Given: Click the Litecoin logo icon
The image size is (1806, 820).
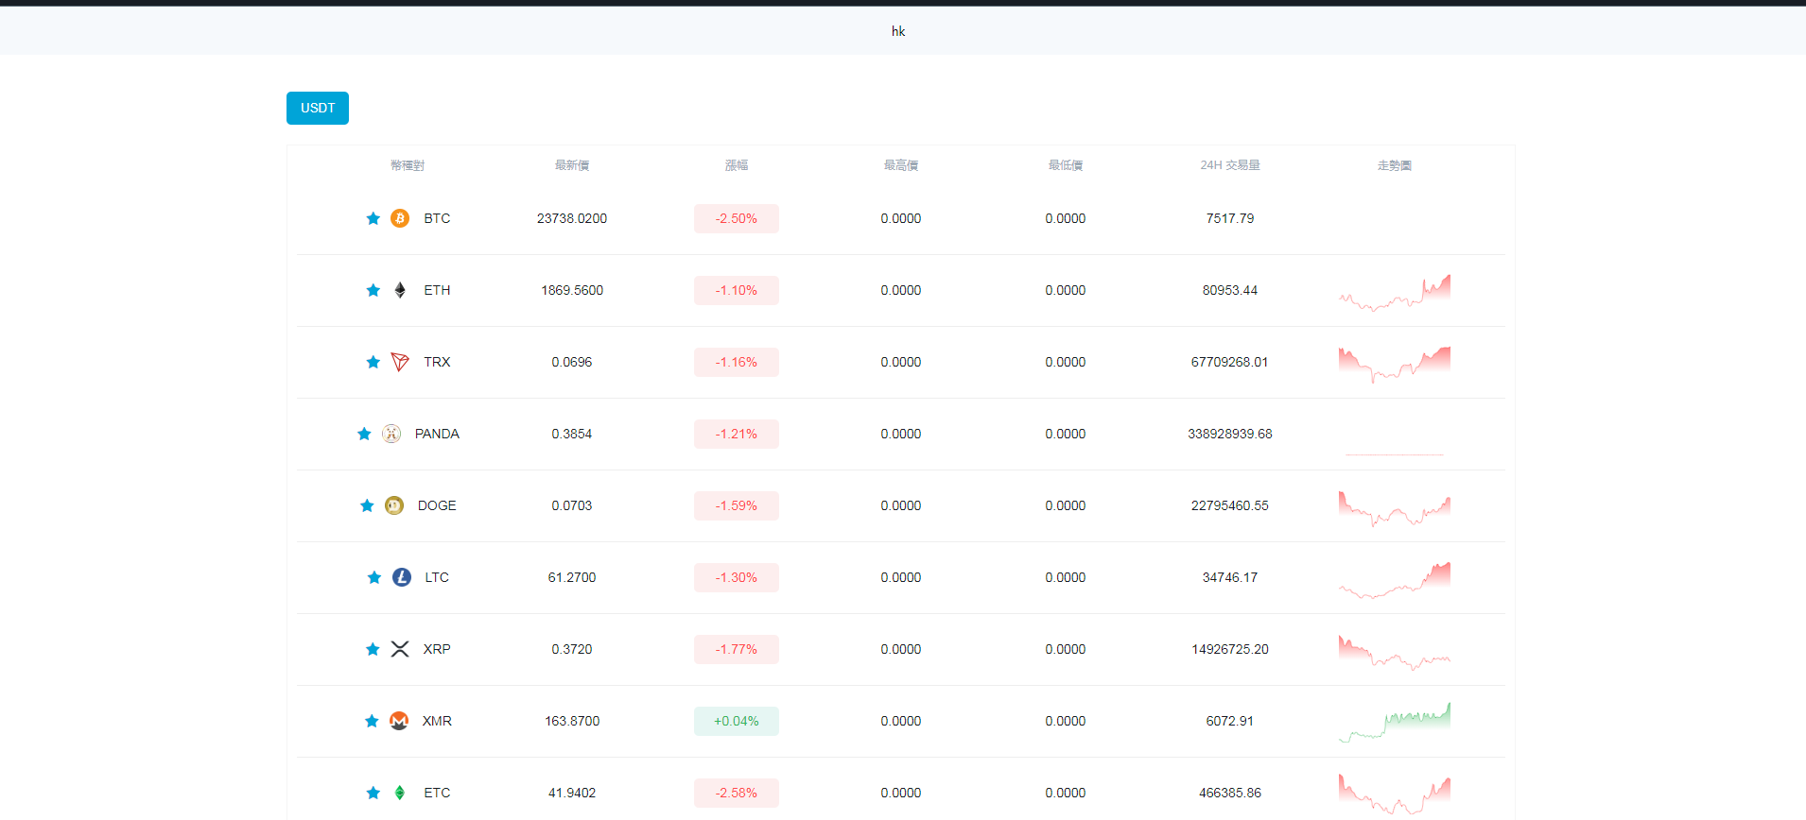Looking at the screenshot, I should click(x=402, y=577).
